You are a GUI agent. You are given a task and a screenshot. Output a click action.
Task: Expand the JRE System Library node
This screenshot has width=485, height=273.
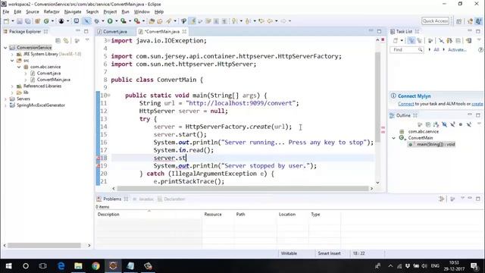[x=12, y=54]
